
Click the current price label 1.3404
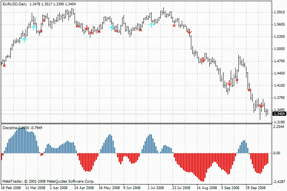click(279, 114)
